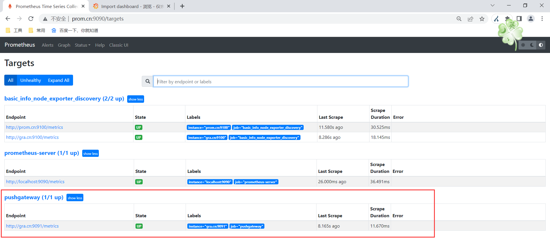Viewport: 550px width, 245px height.
Task: Open the basic_info_node_exporter_discovery heading link
Action: click(x=64, y=98)
